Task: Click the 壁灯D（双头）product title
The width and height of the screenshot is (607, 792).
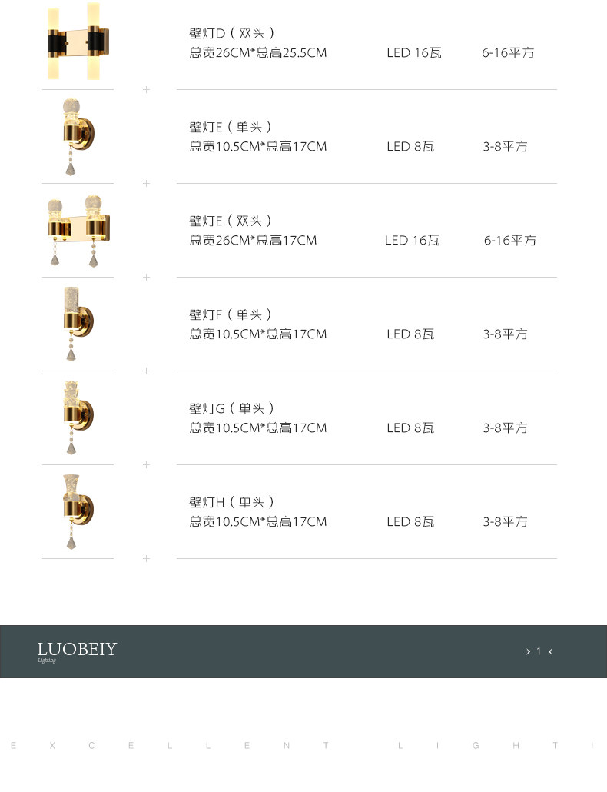Action: pos(232,33)
